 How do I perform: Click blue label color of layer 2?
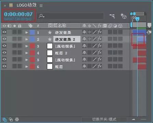click(x=32, y=39)
